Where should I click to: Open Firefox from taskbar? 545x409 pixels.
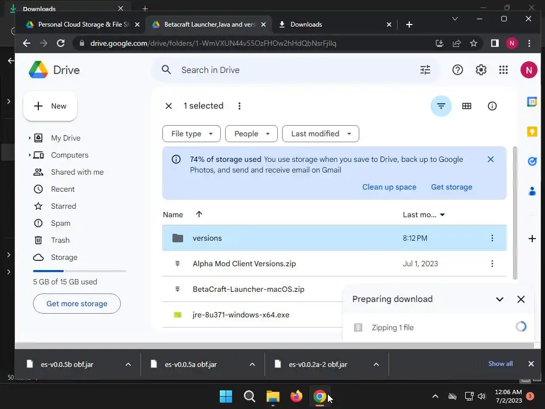pos(296,396)
